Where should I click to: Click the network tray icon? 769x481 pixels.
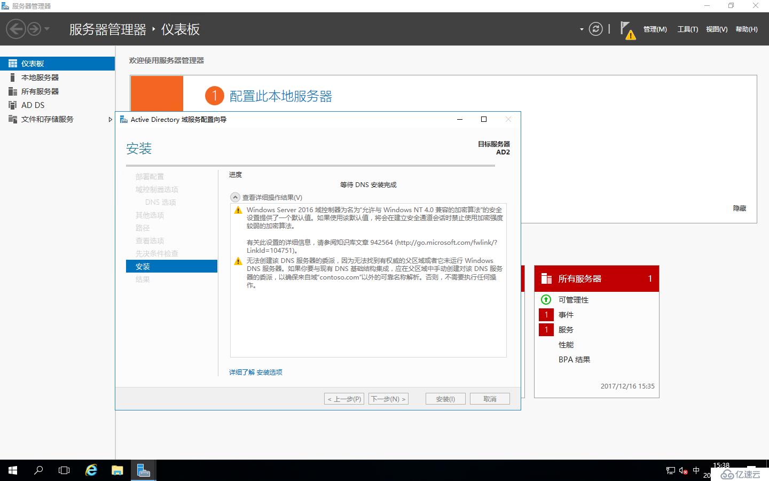click(x=671, y=471)
